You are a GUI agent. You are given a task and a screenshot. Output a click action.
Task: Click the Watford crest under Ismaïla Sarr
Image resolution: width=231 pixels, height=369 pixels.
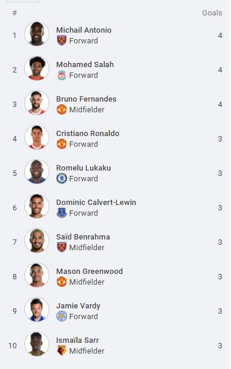pos(62,351)
